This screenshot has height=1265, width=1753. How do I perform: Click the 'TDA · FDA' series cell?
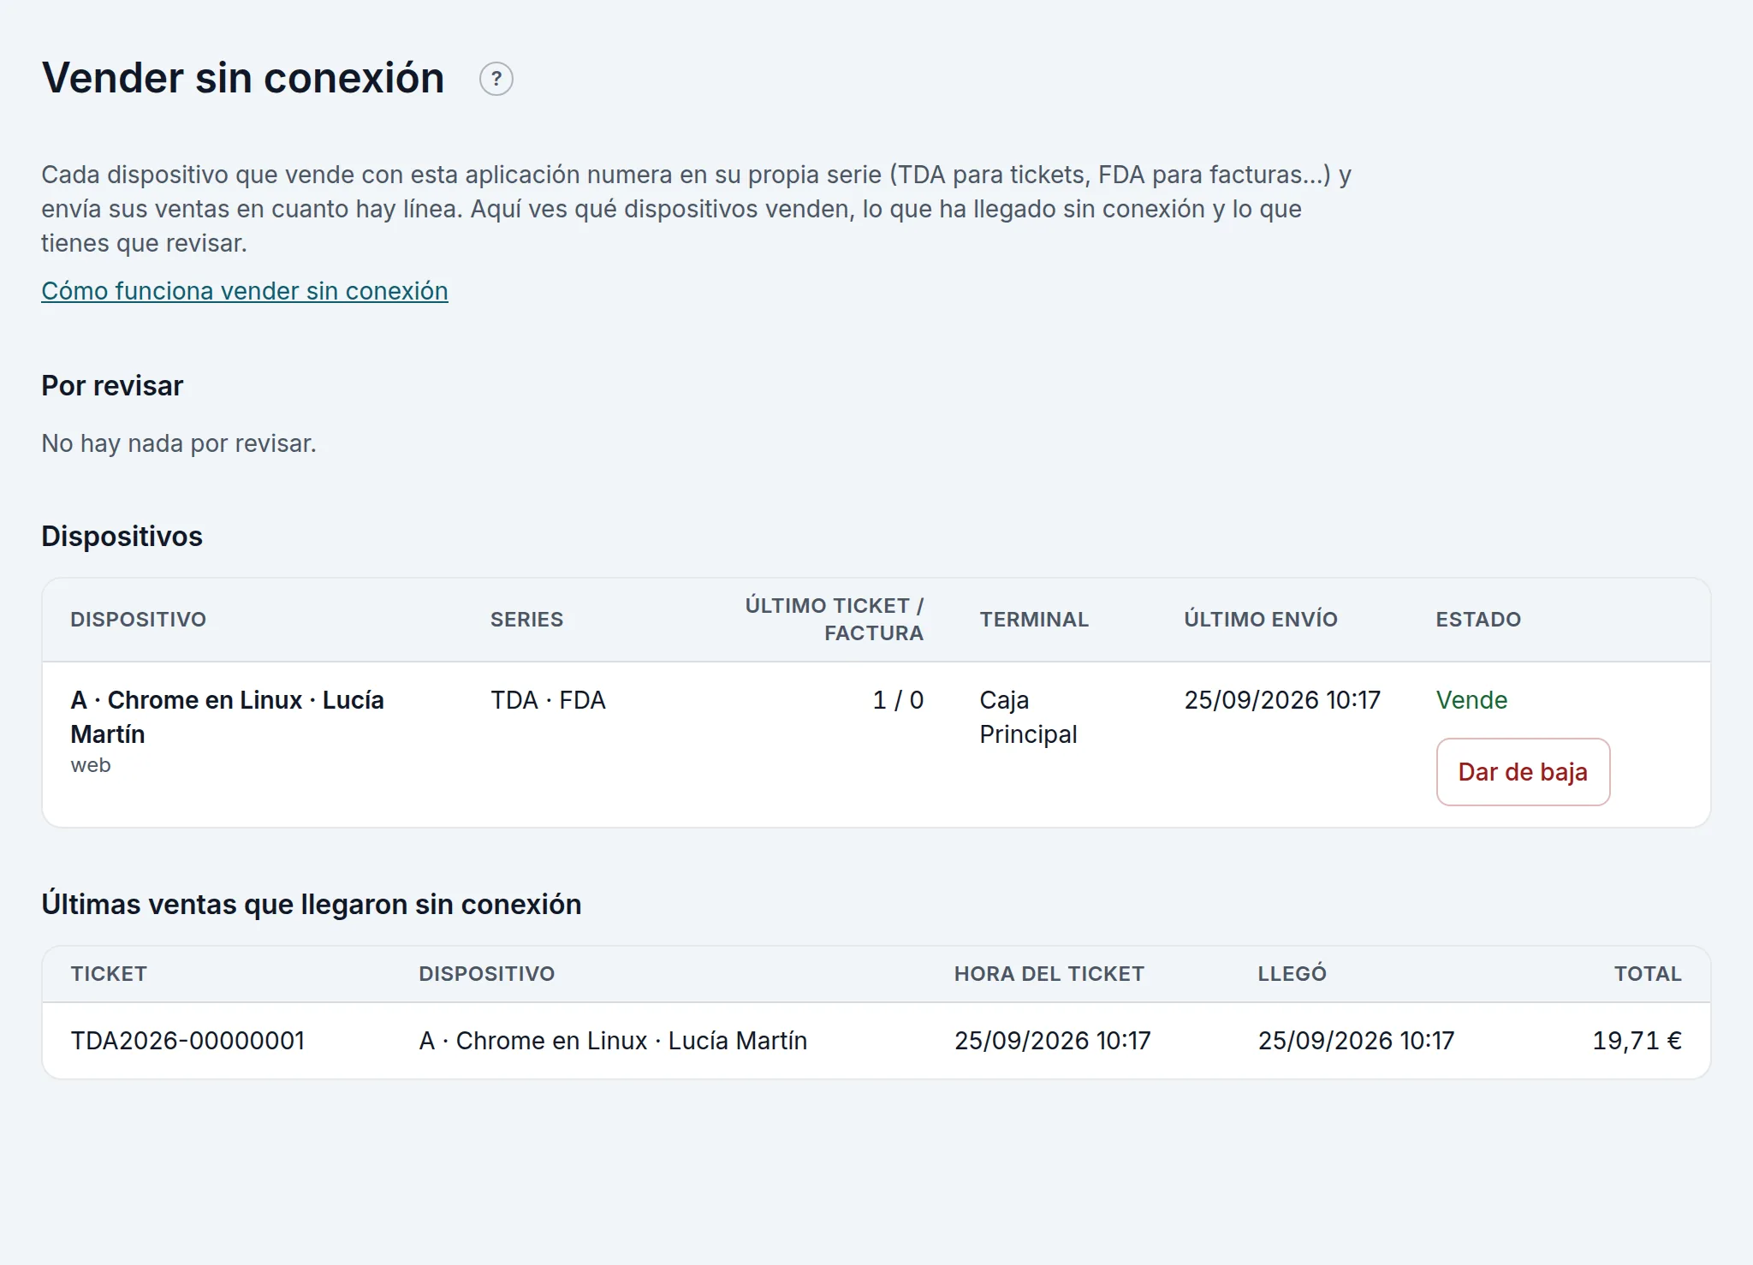coord(548,700)
